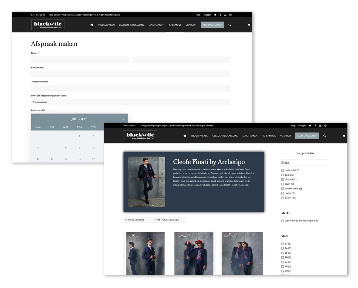Check the donker bruin color filter

click(283, 189)
